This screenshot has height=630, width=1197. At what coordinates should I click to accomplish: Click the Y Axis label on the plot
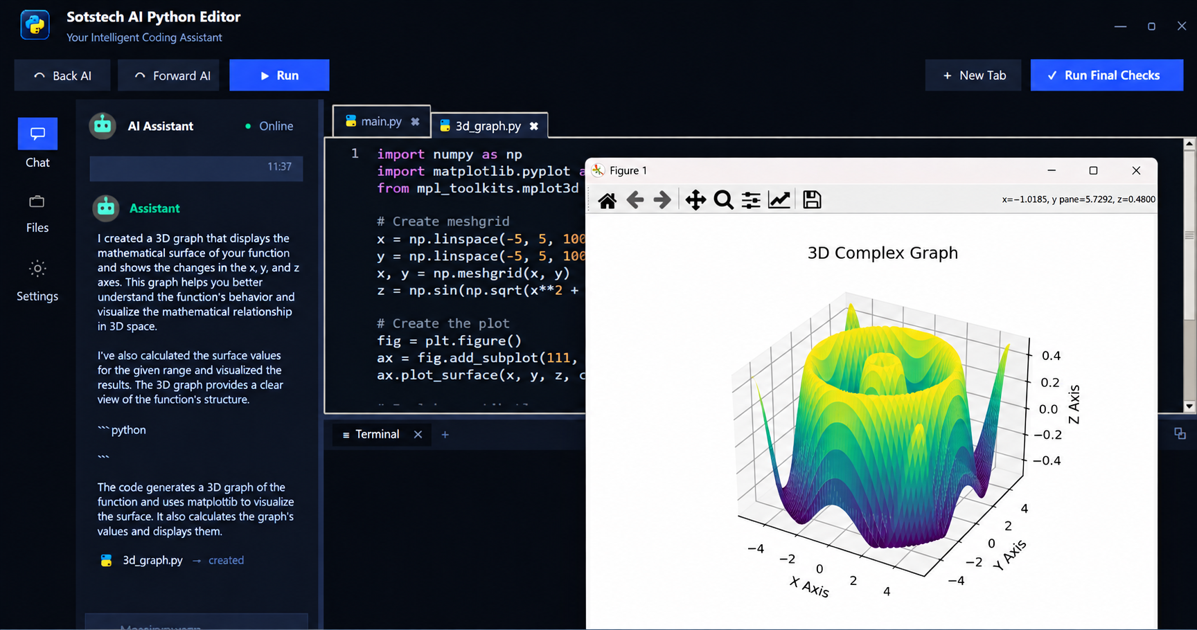(1009, 555)
